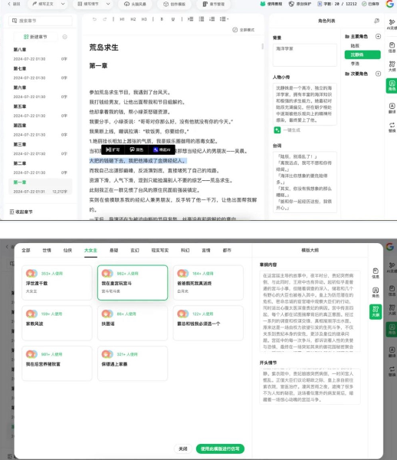Select character 陆辰 in role list
Image resolution: width=397 pixels, height=460 pixels.
point(355,46)
